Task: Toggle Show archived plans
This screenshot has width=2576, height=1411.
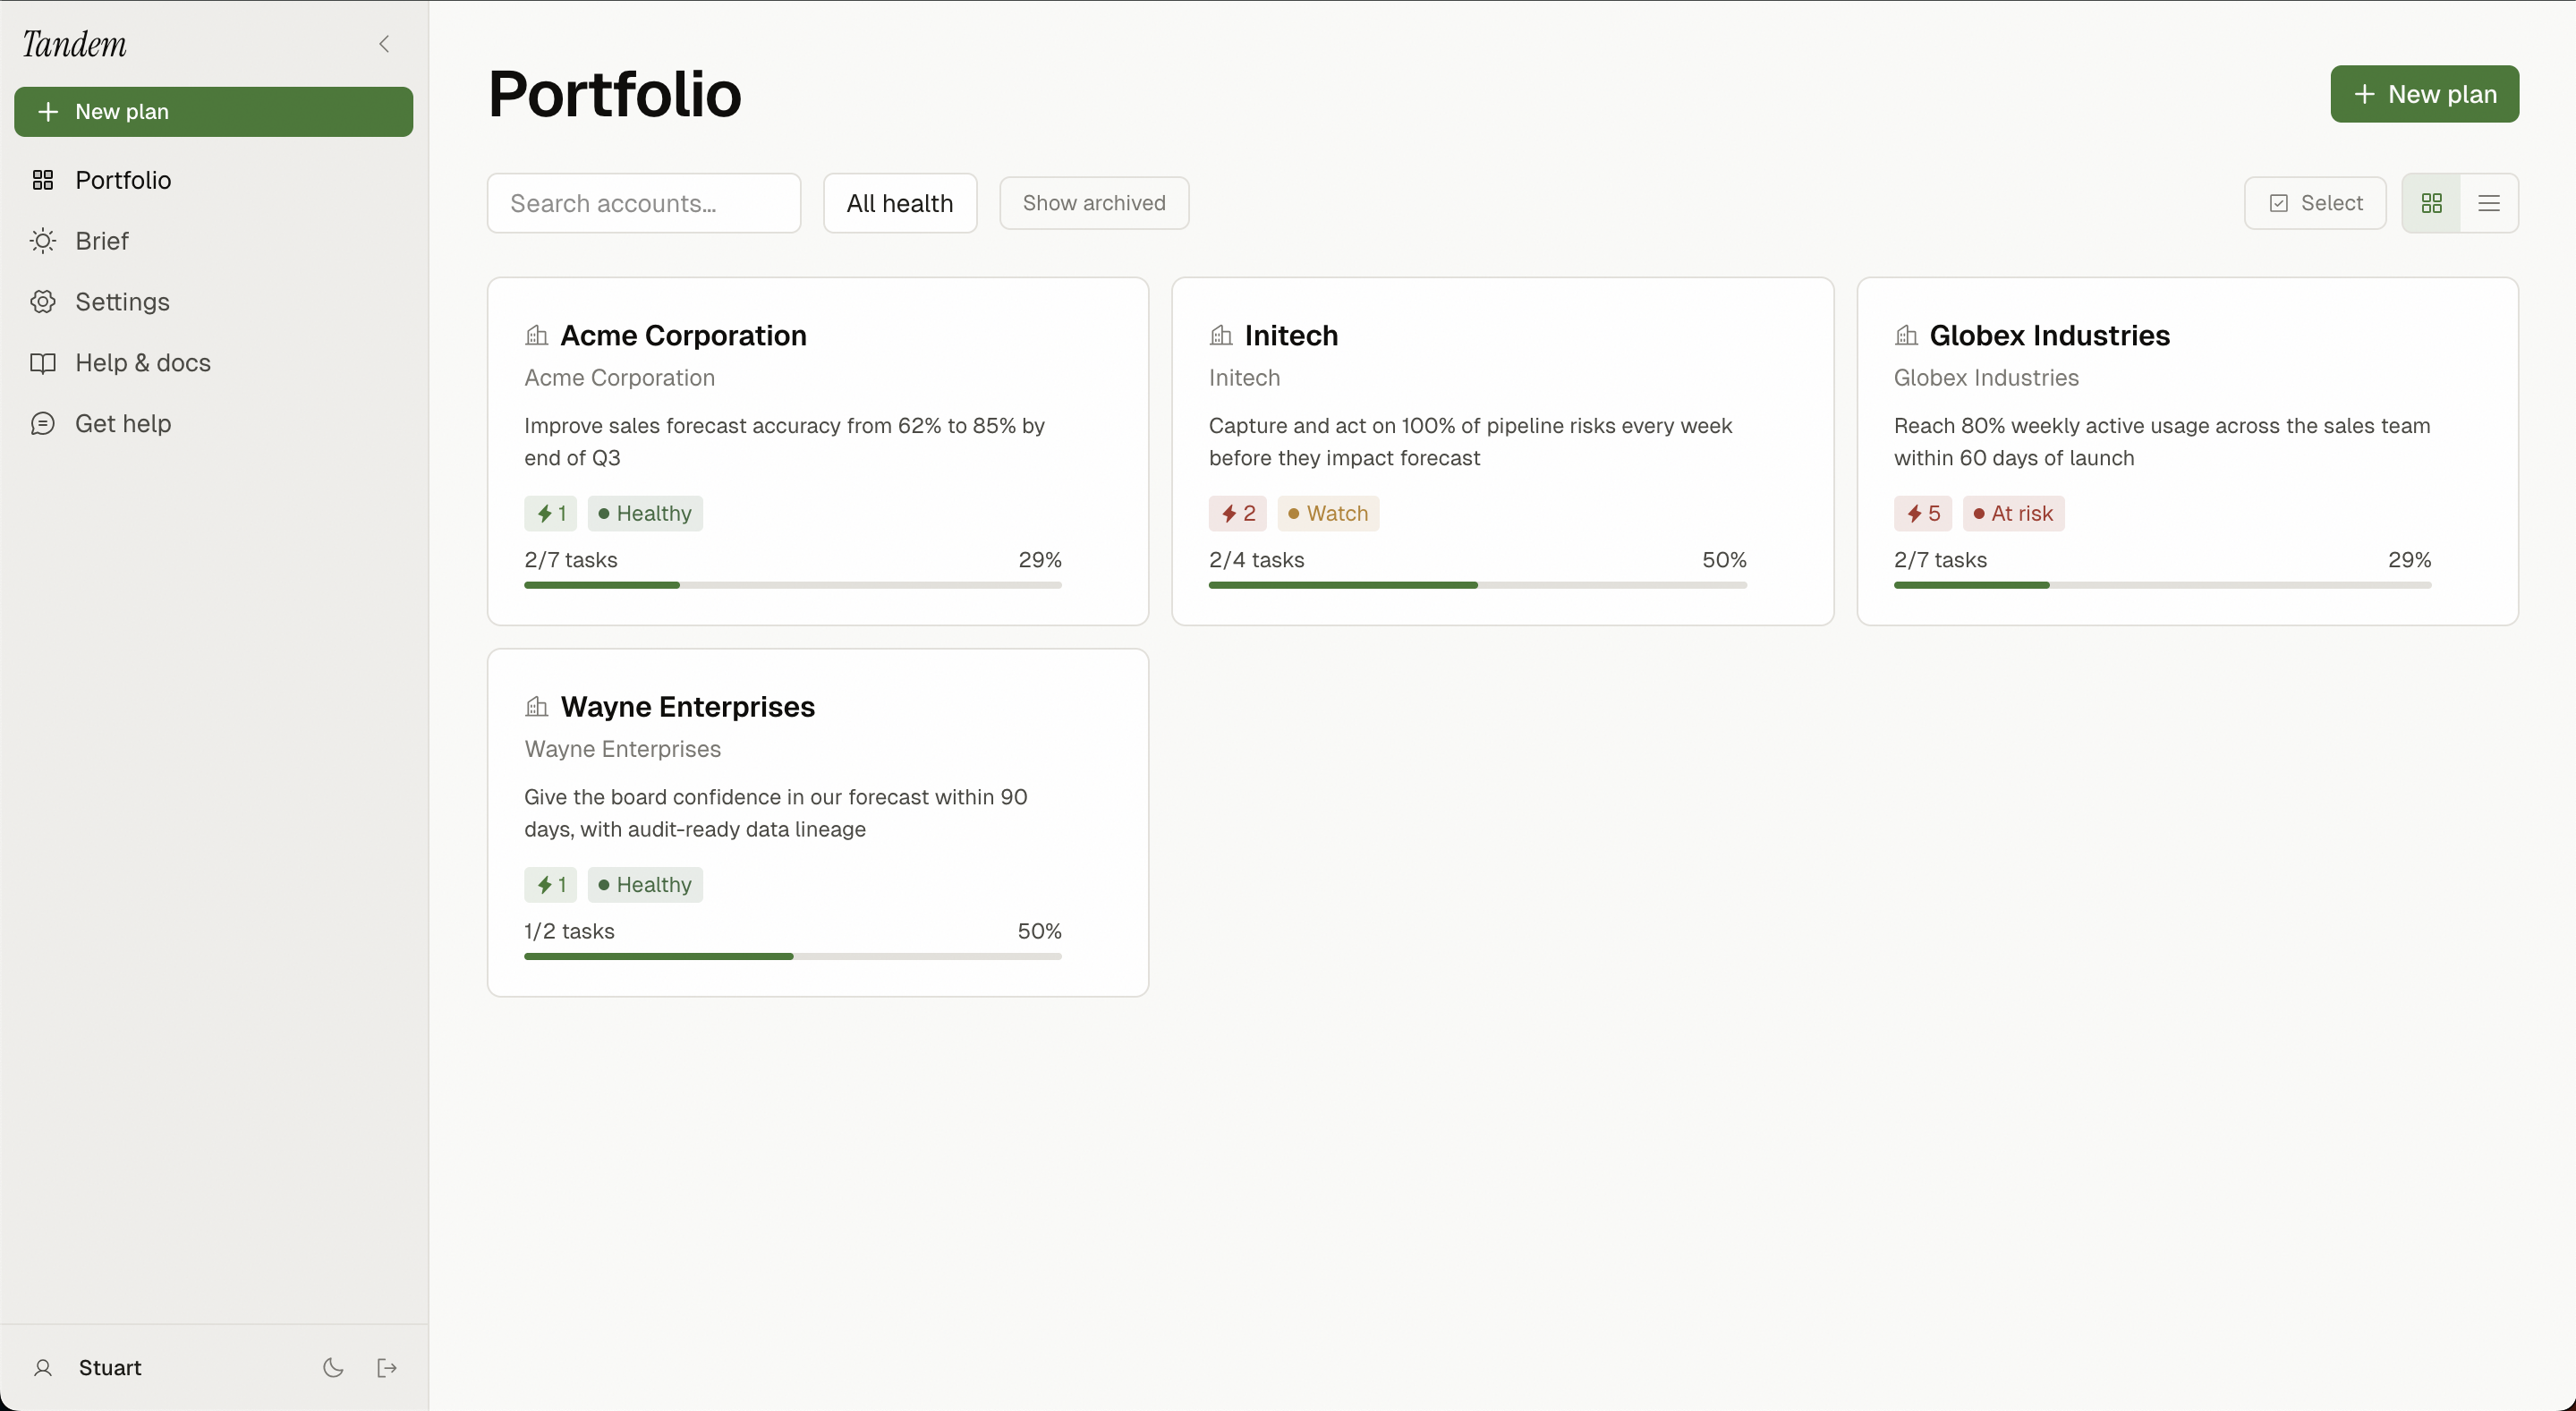Action: tap(1094, 203)
